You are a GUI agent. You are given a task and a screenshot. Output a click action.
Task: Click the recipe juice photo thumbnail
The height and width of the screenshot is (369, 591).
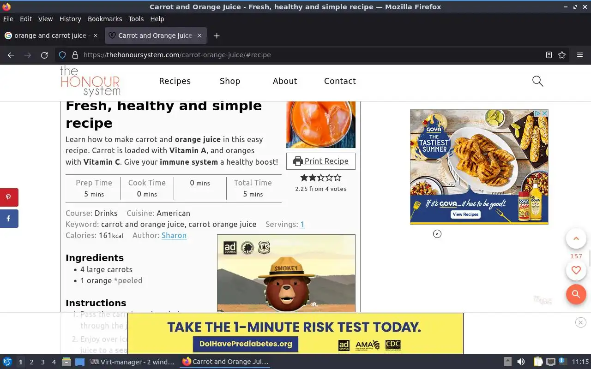click(321, 125)
